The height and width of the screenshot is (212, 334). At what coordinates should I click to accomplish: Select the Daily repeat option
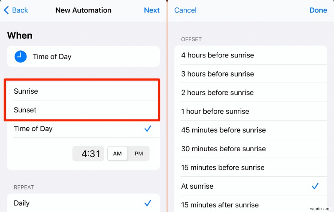[22, 203]
